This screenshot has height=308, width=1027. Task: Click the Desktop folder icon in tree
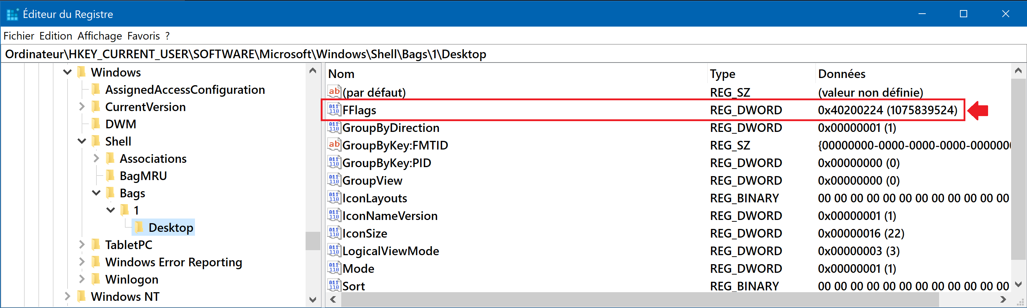tap(139, 227)
